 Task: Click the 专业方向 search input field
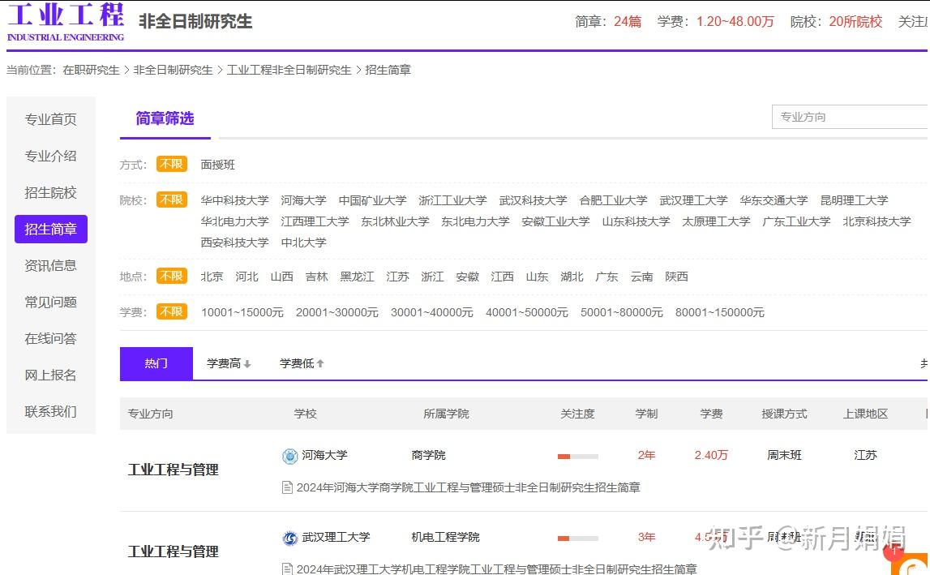pos(851,117)
